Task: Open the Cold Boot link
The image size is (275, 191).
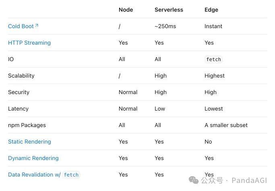Action: 21,26
